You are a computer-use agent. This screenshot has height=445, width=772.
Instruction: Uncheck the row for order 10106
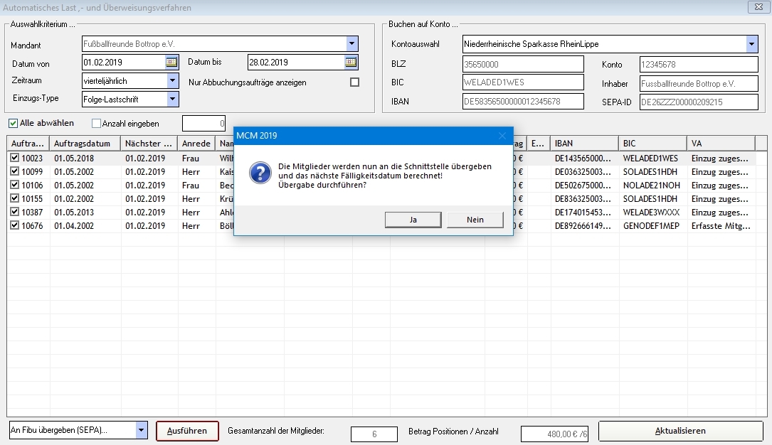click(x=15, y=185)
